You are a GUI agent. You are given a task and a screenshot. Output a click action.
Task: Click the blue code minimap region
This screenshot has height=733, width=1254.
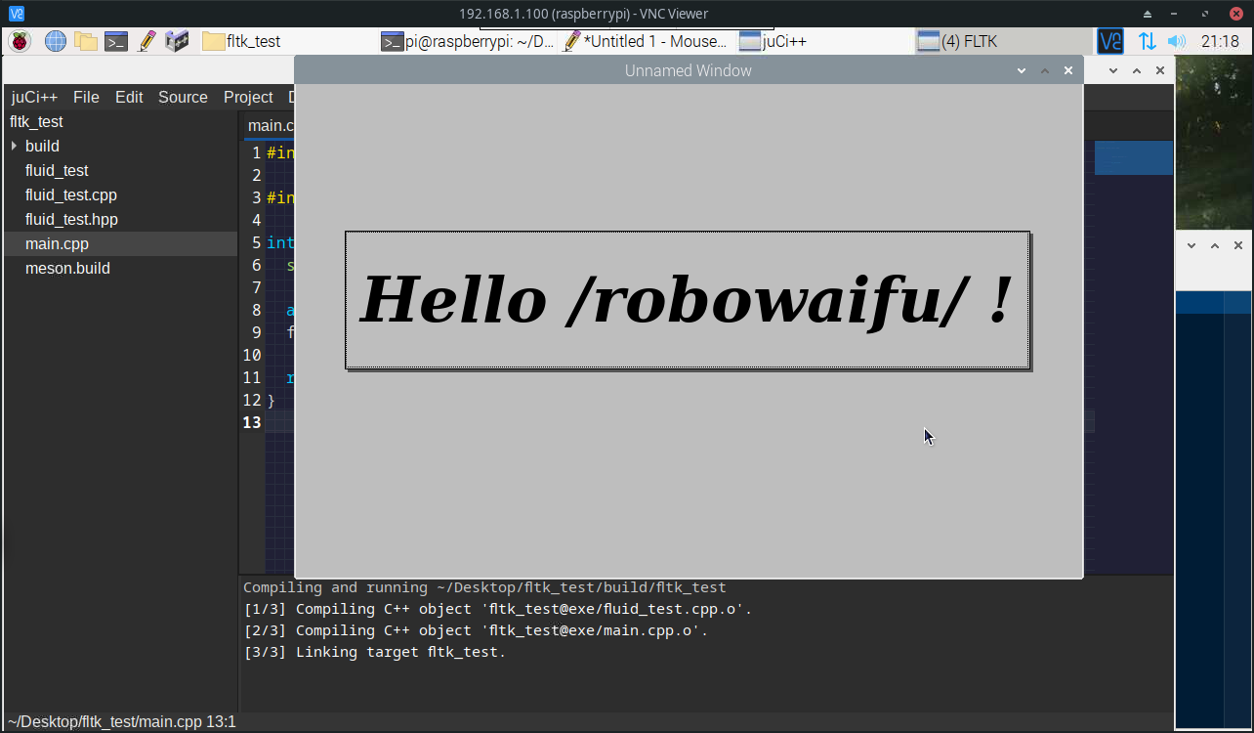pyautogui.click(x=1133, y=157)
